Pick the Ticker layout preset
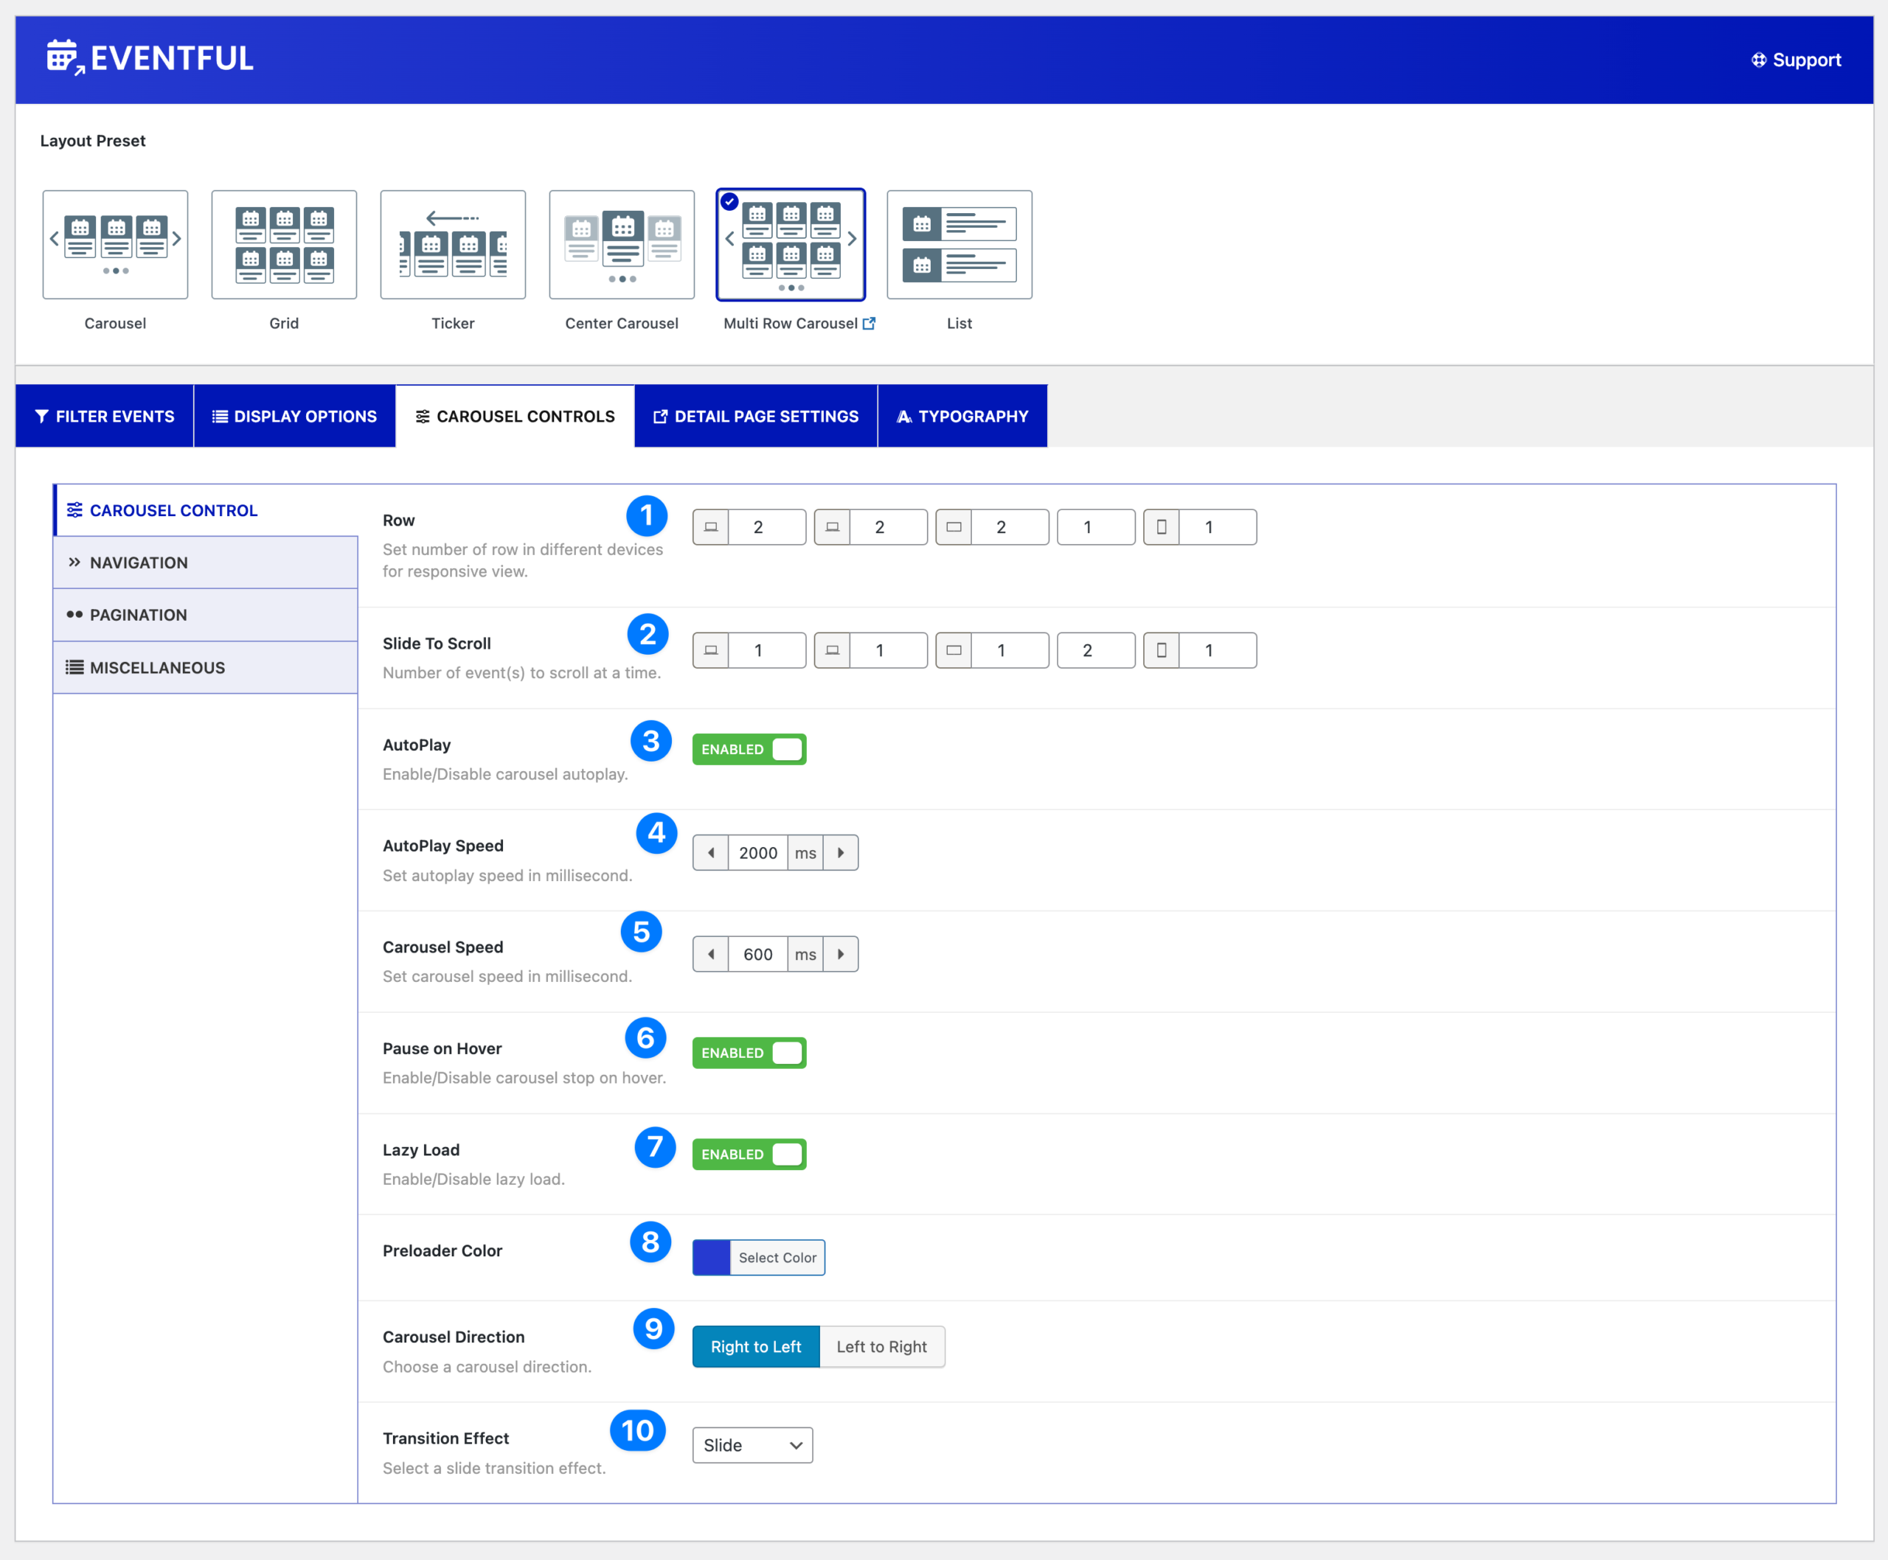This screenshot has width=1888, height=1560. (453, 245)
